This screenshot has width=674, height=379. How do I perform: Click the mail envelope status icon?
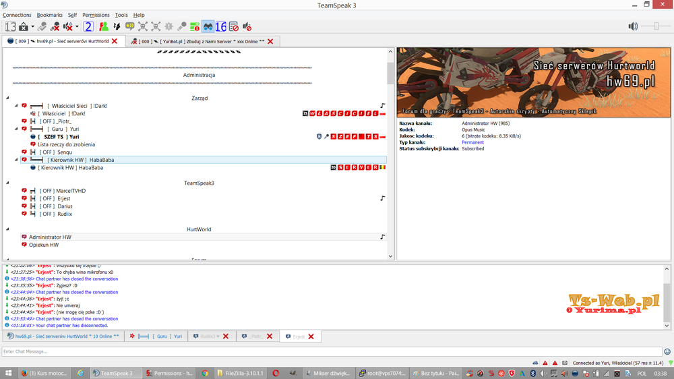[x=565, y=363]
